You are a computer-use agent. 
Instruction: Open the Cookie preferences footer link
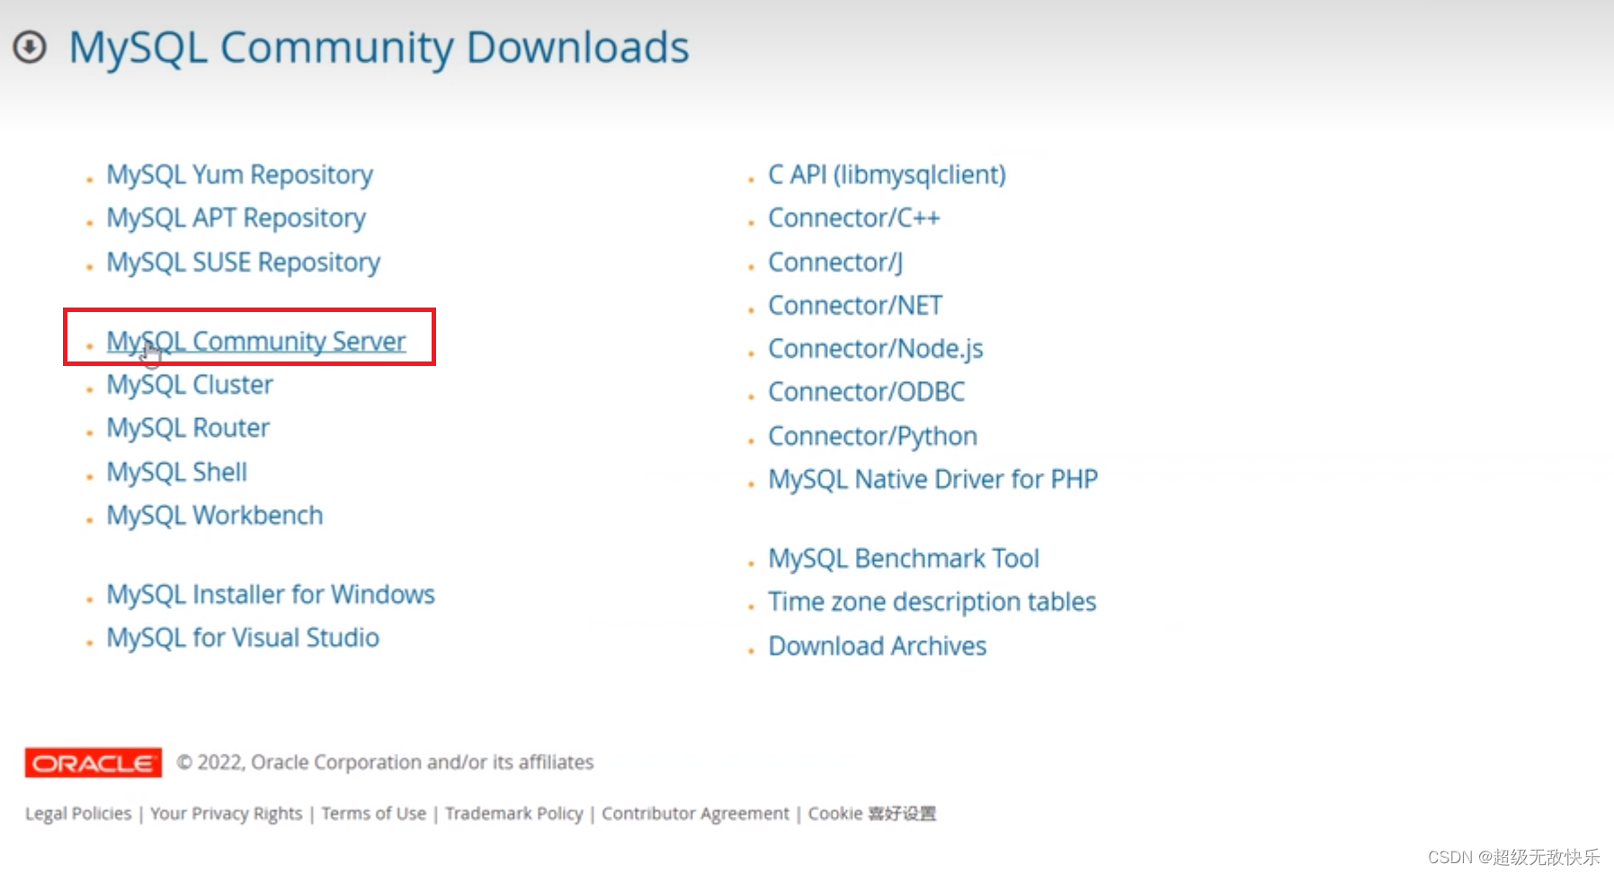click(x=871, y=813)
